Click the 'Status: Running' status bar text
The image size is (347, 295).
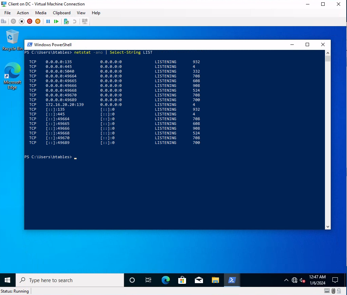15,291
